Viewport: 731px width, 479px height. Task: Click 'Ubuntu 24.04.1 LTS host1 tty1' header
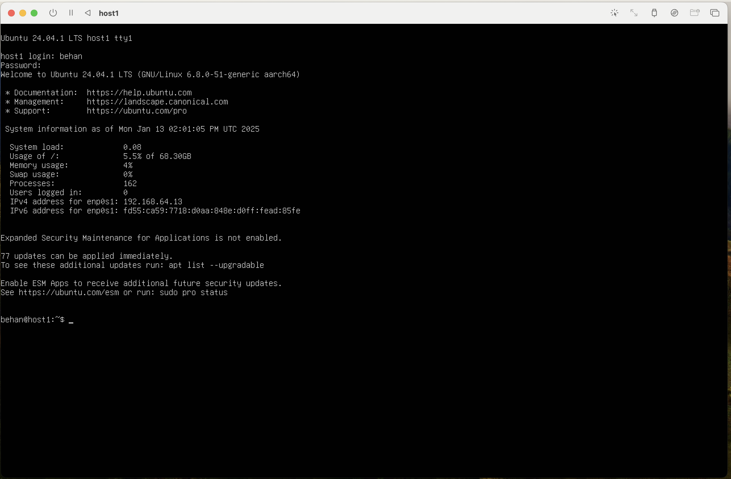coord(66,38)
